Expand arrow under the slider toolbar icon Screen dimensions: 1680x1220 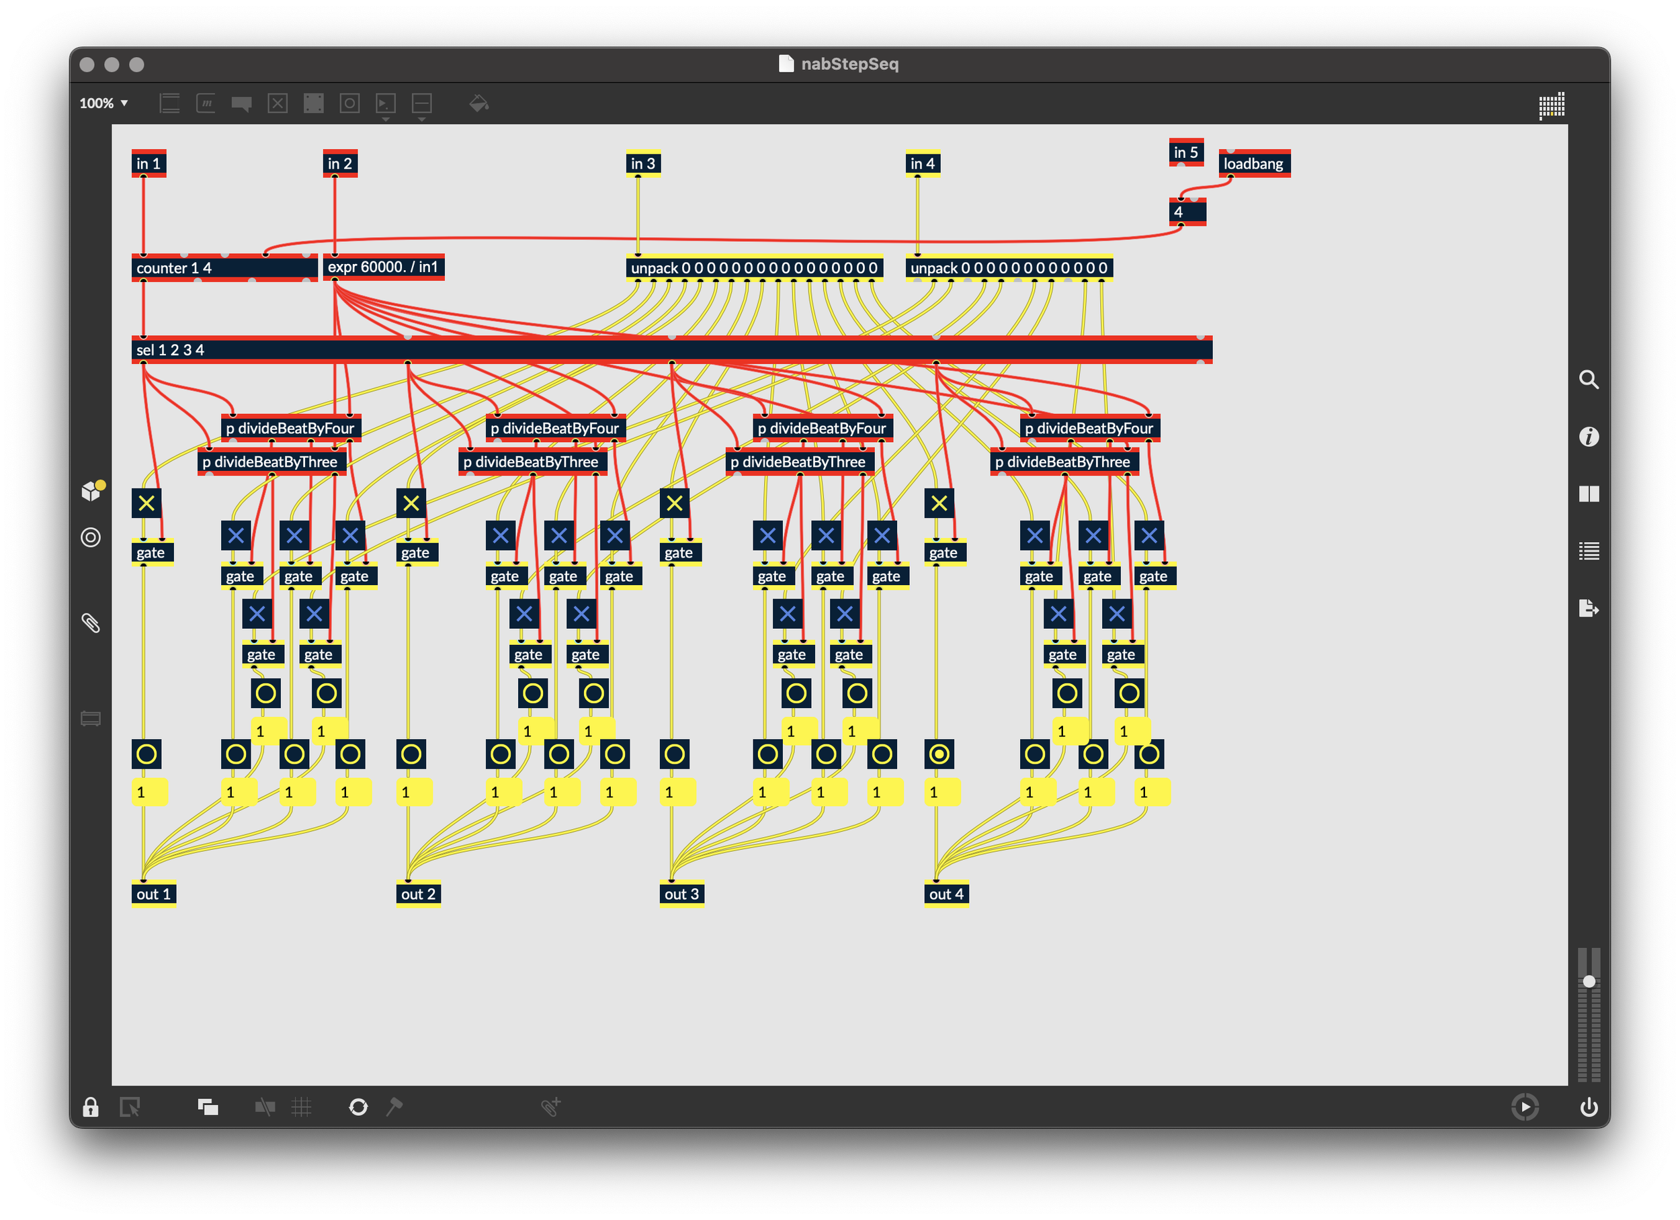pyautogui.click(x=421, y=120)
